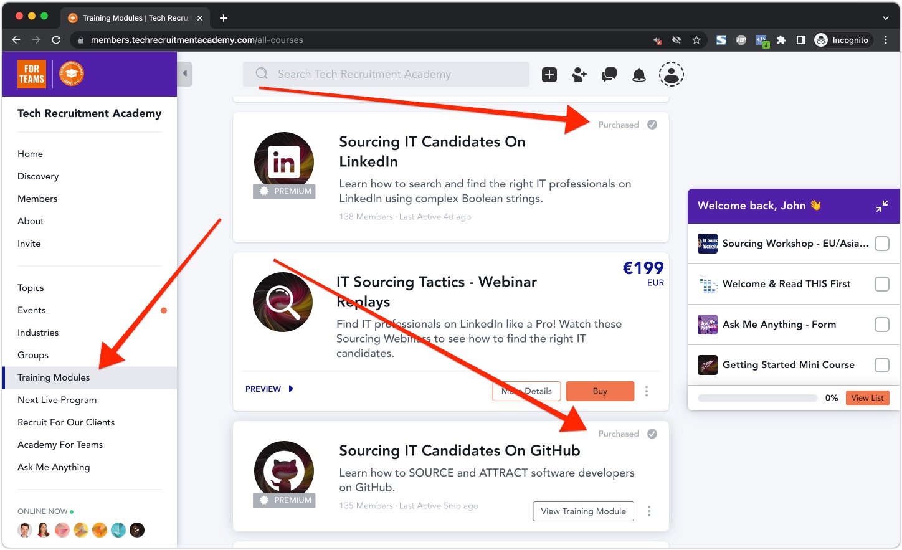Check the Welcome & Read THIS First checkbox
The image size is (902, 550).
tap(882, 284)
